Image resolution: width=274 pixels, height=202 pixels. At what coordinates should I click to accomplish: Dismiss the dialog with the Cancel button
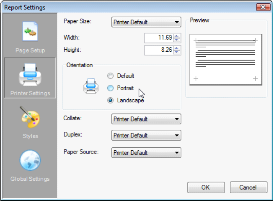248,187
